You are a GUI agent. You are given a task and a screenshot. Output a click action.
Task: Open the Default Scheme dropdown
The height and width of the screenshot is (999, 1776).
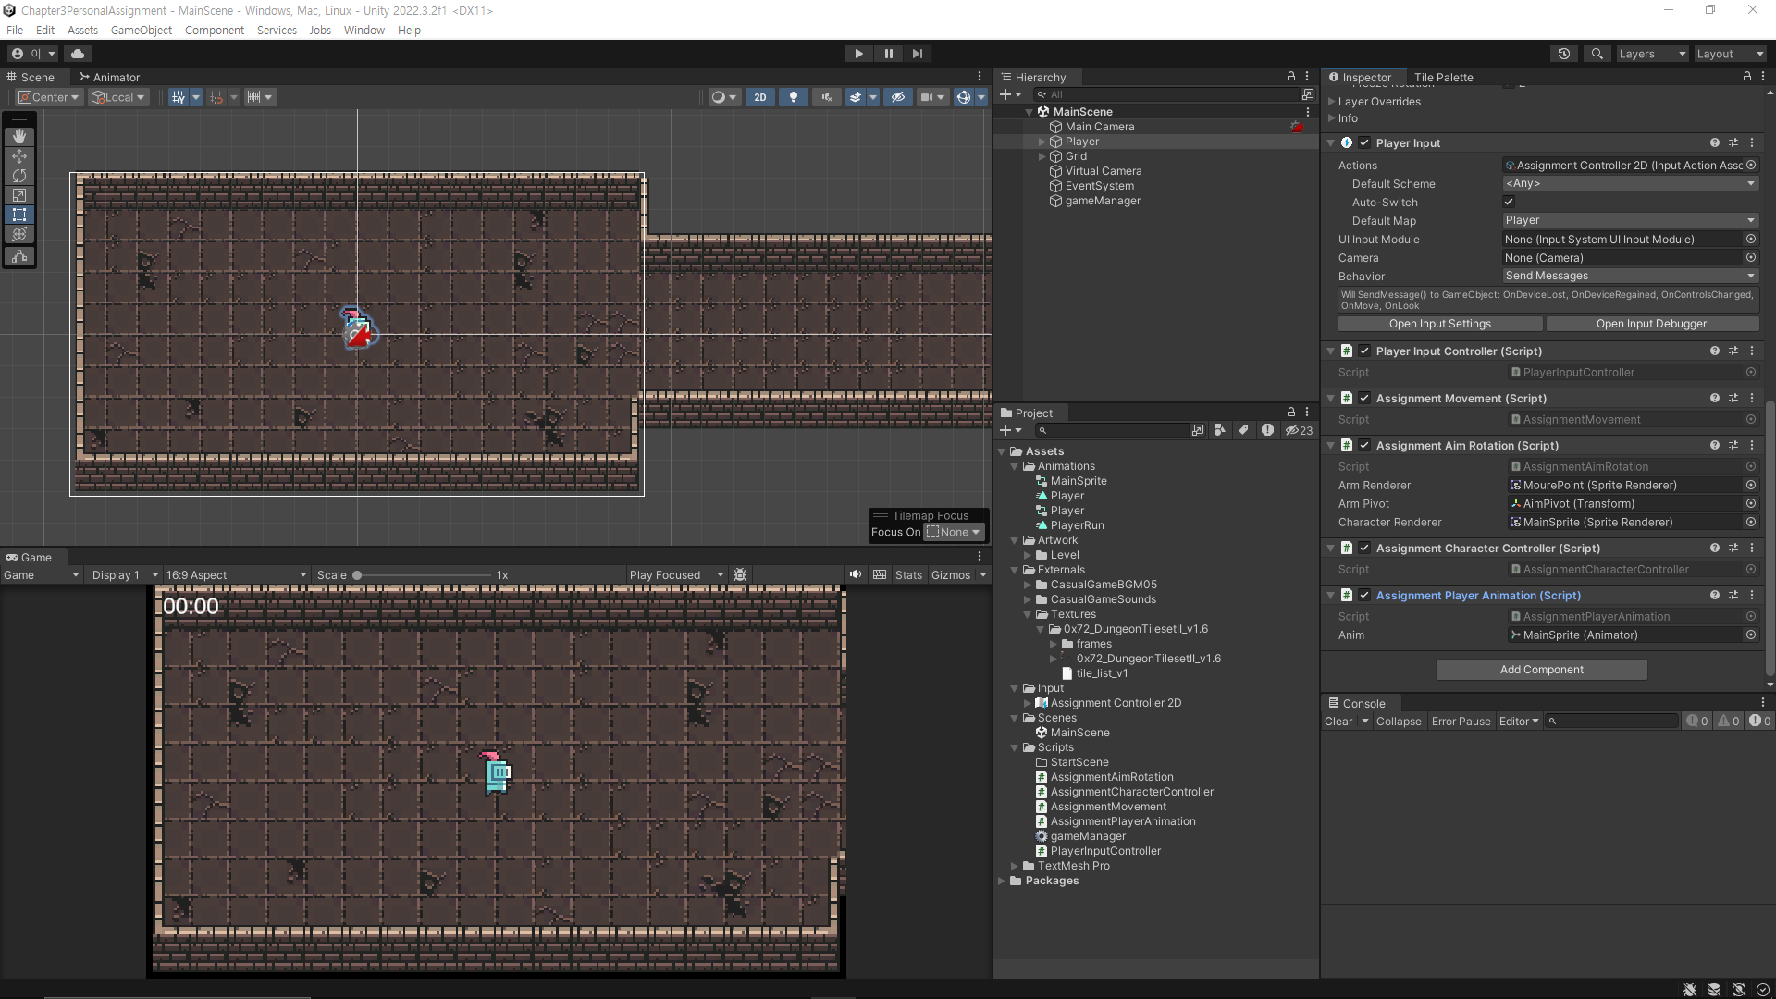(1630, 184)
